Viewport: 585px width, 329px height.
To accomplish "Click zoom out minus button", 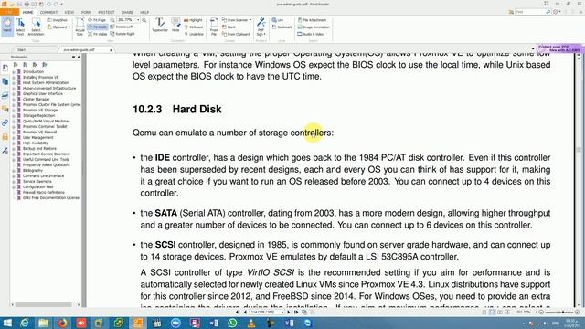I will pos(541,312).
